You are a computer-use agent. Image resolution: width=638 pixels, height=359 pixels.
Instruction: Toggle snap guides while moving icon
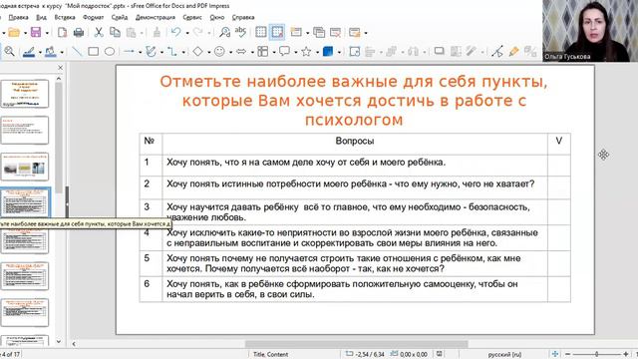click(x=277, y=32)
